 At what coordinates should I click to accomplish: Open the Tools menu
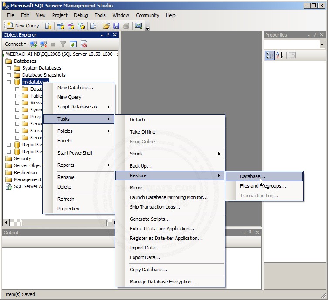pos(100,15)
